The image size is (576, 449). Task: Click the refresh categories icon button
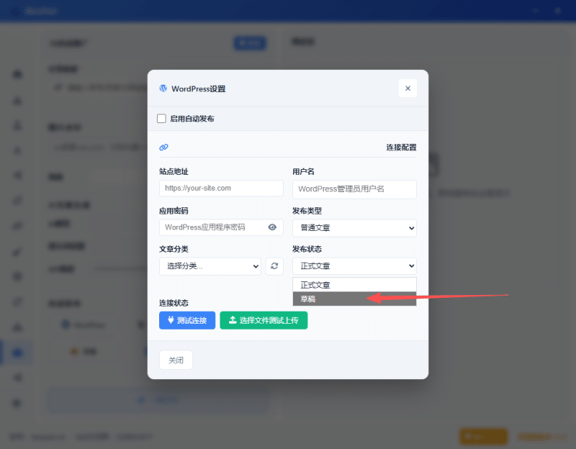click(x=274, y=266)
